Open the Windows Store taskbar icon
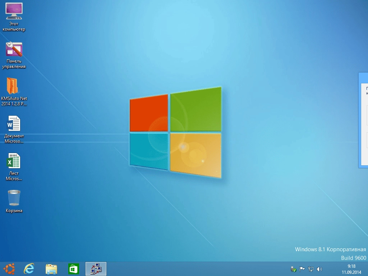Screen dimensions: 368x276 pyautogui.click(x=73, y=269)
